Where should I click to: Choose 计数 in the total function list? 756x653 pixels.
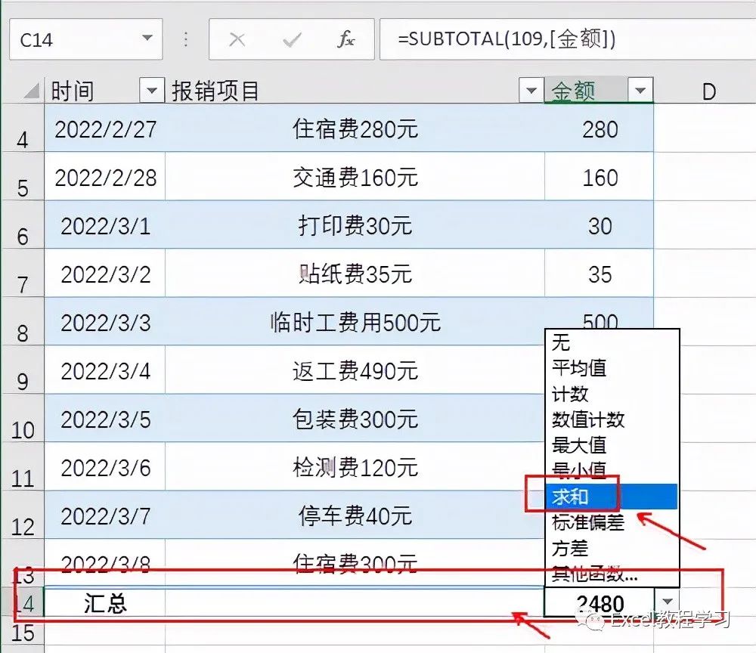click(x=612, y=394)
